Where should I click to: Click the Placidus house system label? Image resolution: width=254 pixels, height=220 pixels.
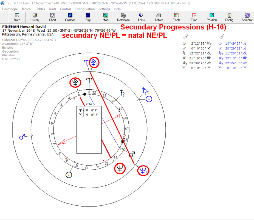pyautogui.click(x=8, y=55)
